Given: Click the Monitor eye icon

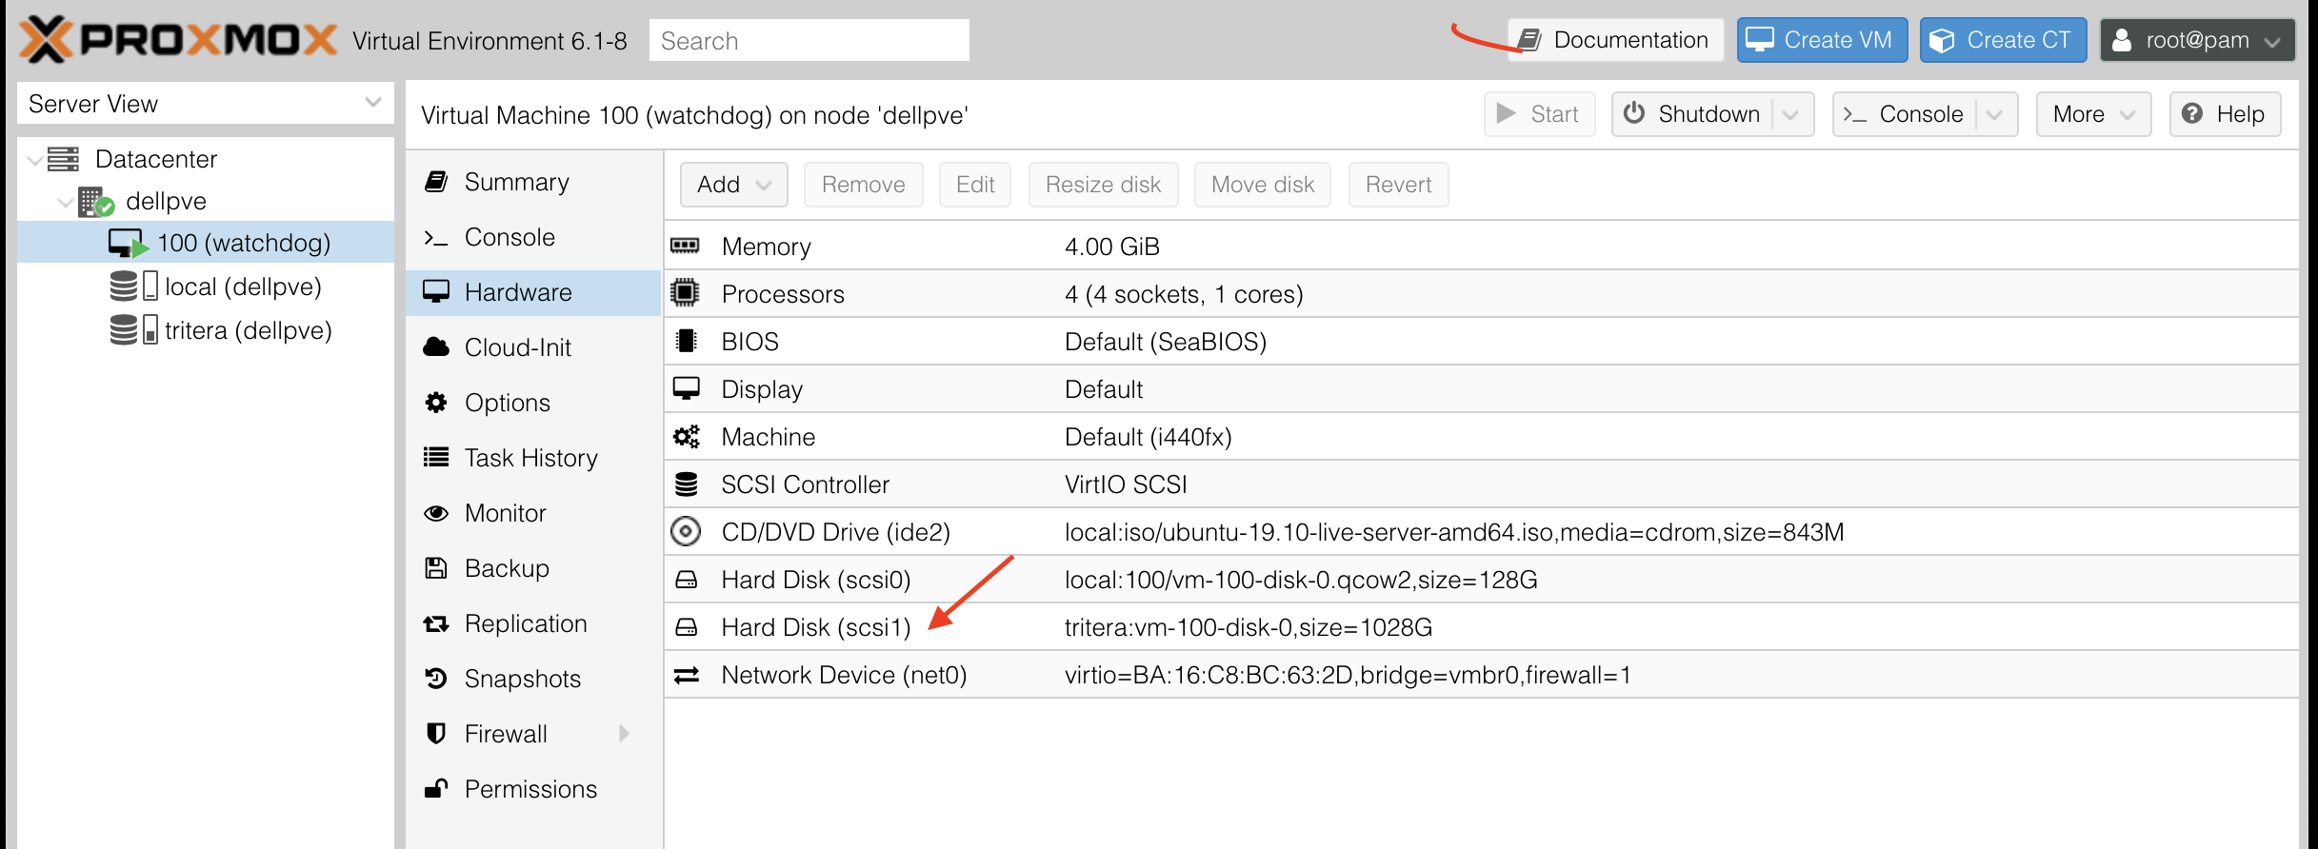Looking at the screenshot, I should click(x=436, y=513).
